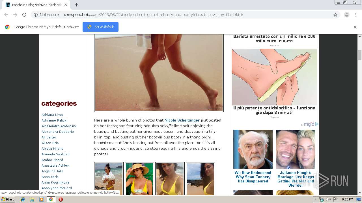Open the Adrianne Palicki category

55,120
